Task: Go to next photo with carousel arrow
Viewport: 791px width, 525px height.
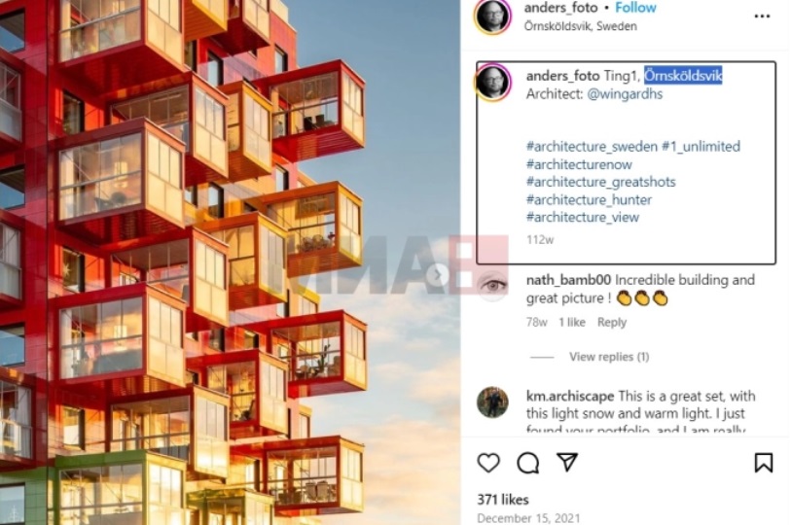Action: point(437,275)
